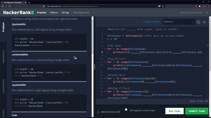Collapse the Top Pillars for loop fold arrow
This screenshot has height=118, width=211.
[105, 62]
